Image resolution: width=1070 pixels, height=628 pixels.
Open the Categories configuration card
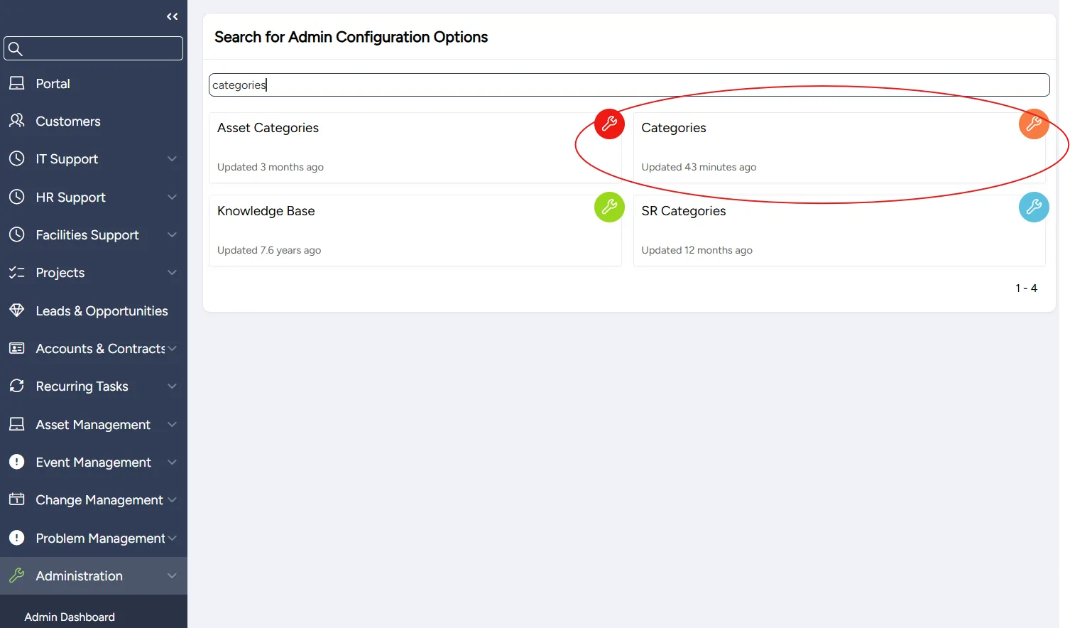(839, 148)
